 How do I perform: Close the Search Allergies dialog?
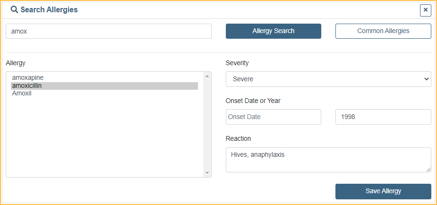tap(425, 10)
